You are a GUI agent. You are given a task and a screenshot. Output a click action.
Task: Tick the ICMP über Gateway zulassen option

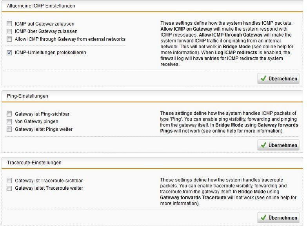[x=9, y=31]
